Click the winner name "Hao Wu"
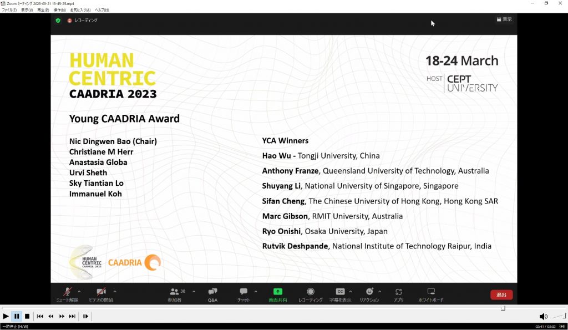Screen dimensions: 568x330 [276, 156]
